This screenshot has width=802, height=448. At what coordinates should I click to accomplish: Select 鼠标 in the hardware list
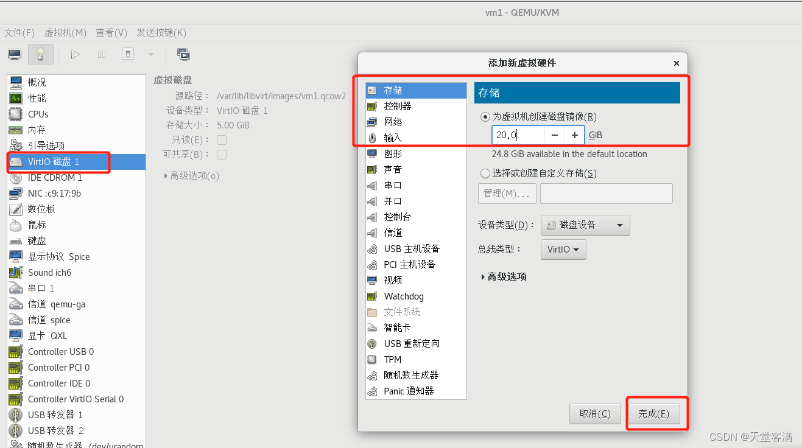(x=76, y=225)
